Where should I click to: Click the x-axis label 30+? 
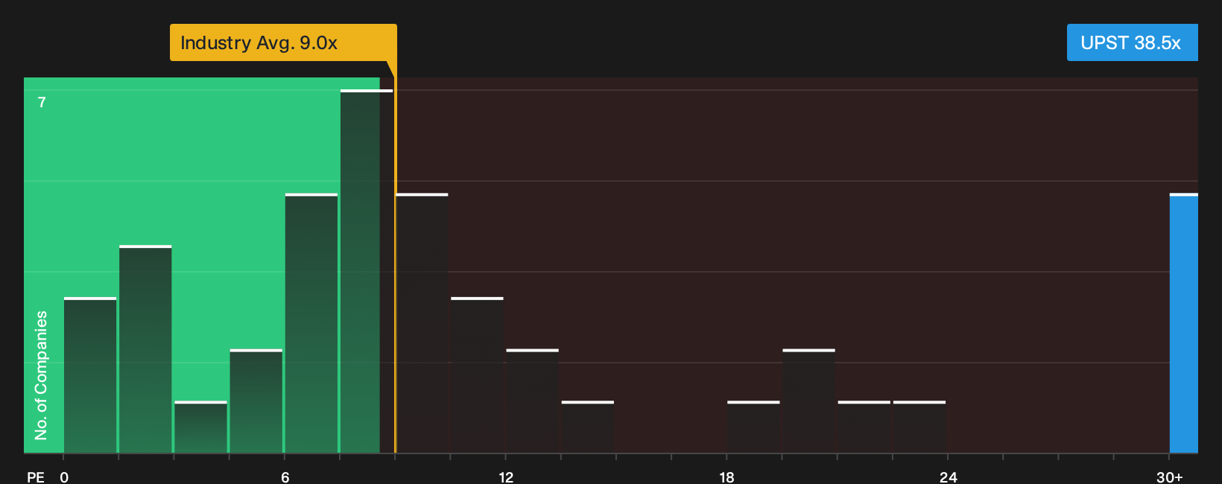(x=1170, y=477)
